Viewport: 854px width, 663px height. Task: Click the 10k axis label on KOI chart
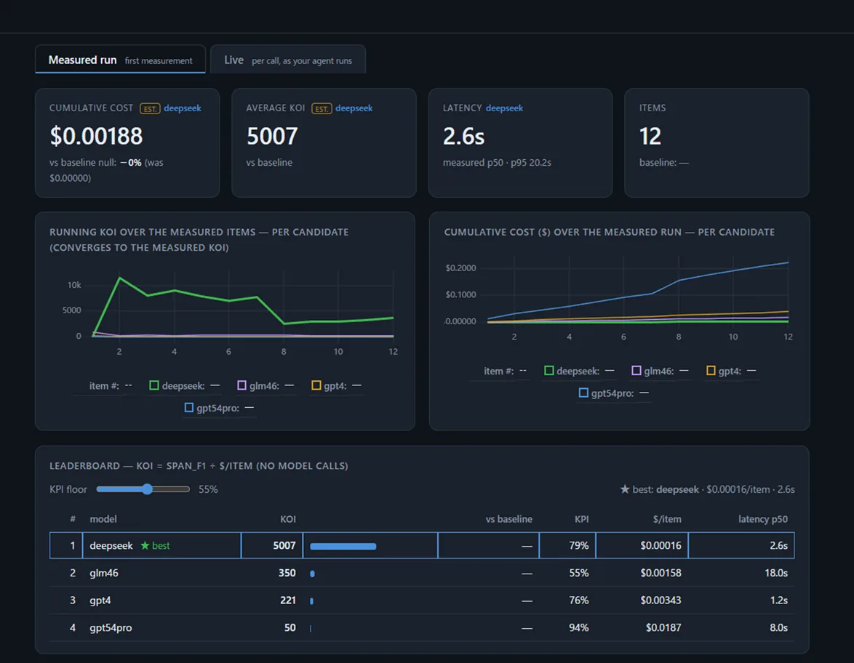coord(74,285)
